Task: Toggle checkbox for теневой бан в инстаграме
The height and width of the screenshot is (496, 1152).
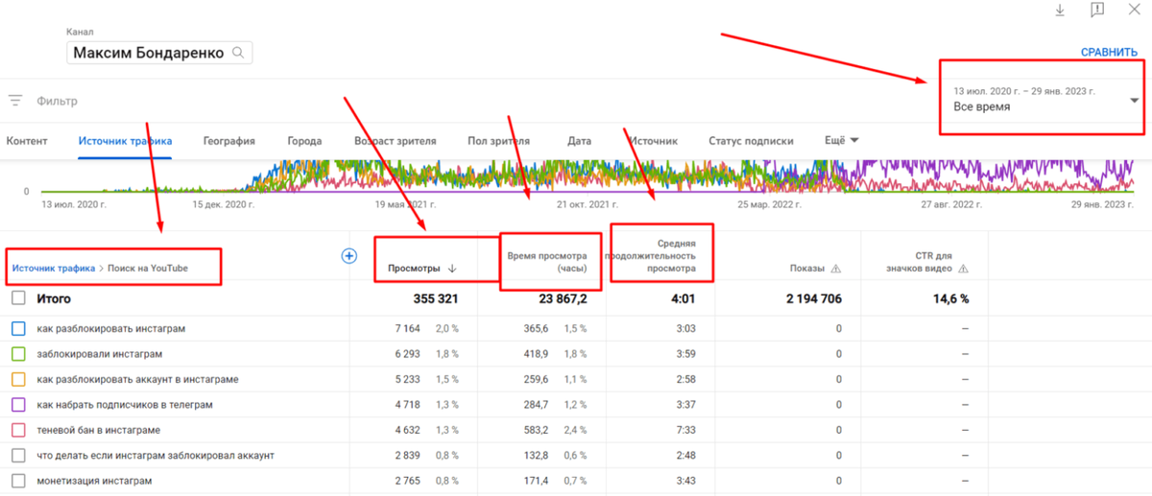Action: pos(18,430)
